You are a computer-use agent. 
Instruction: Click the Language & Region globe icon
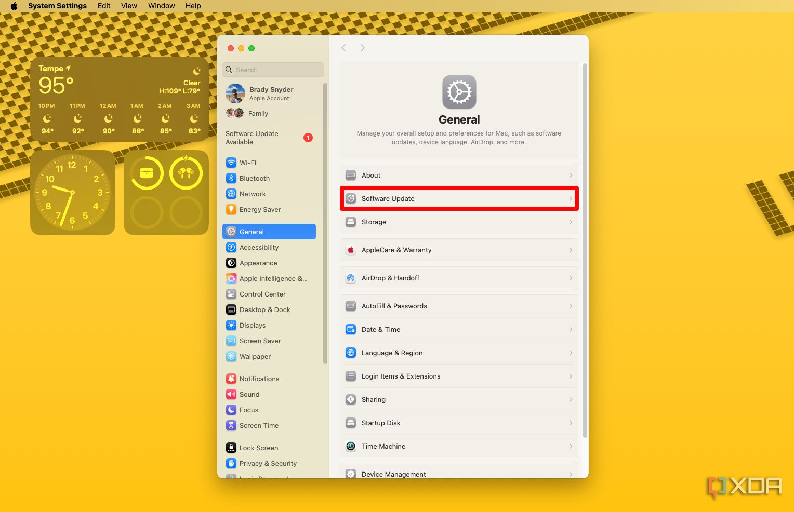pos(351,353)
